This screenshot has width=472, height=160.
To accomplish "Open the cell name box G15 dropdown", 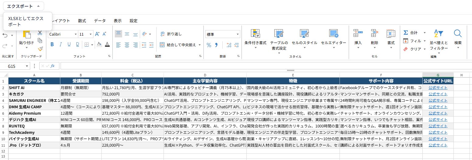I will 27,66.
